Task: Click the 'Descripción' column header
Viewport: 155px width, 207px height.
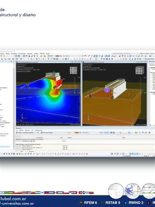Action: point(39,138)
